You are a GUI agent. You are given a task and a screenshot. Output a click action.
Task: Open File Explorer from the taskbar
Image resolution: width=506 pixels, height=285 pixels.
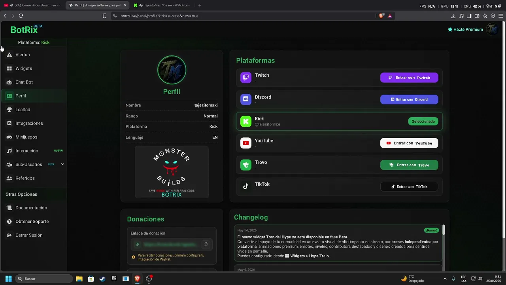click(x=79, y=279)
